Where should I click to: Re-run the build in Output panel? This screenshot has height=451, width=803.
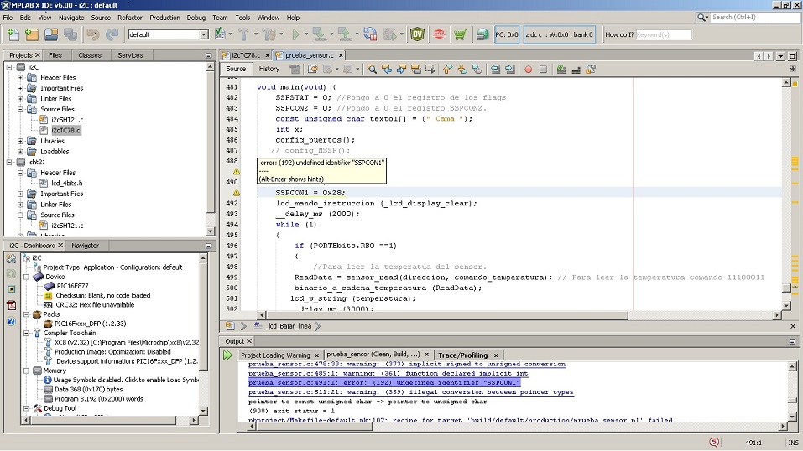227,355
